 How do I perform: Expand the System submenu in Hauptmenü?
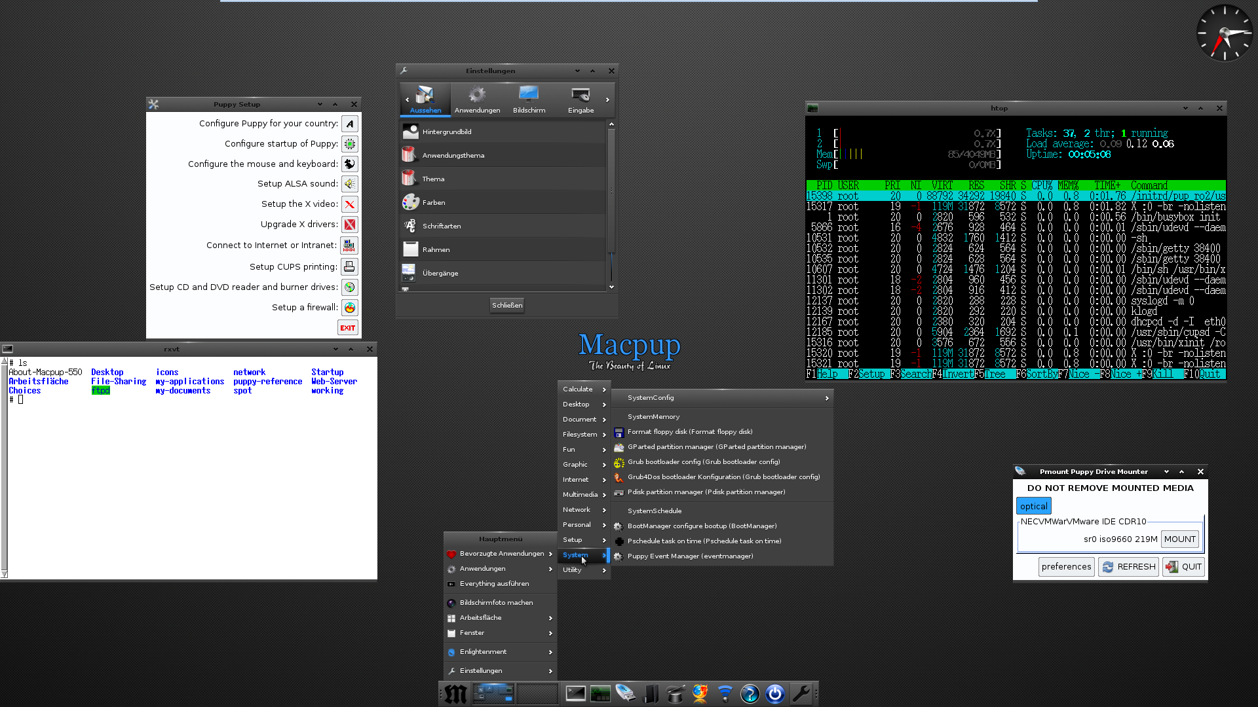coord(575,554)
